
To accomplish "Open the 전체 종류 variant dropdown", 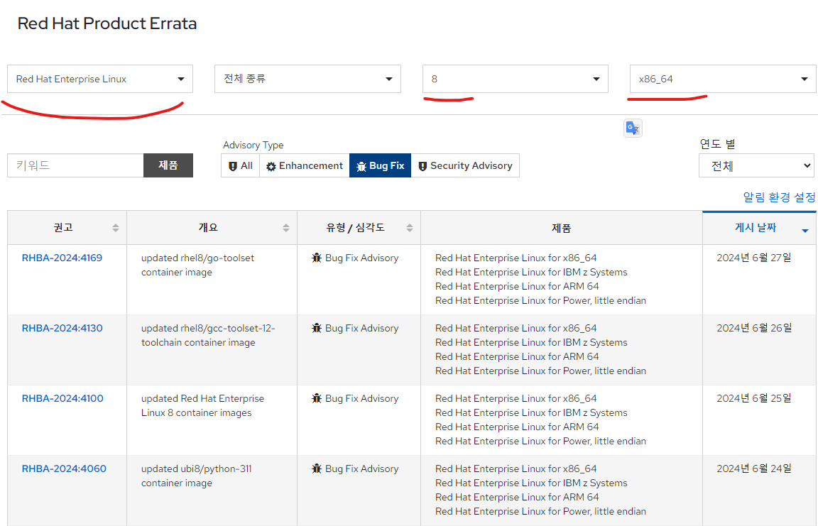I will click(307, 79).
